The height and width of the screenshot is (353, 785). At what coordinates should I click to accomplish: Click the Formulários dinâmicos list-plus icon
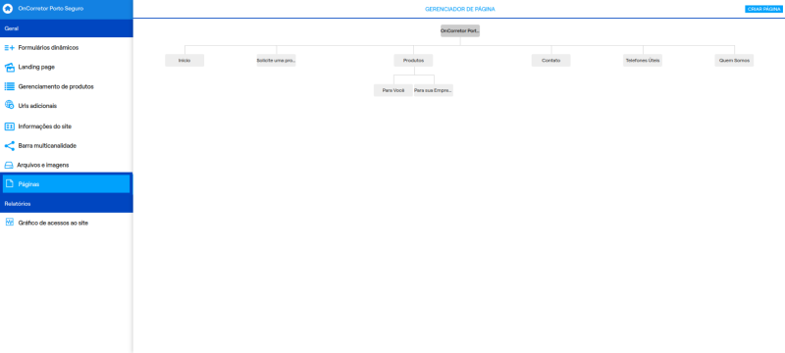[x=9, y=48]
